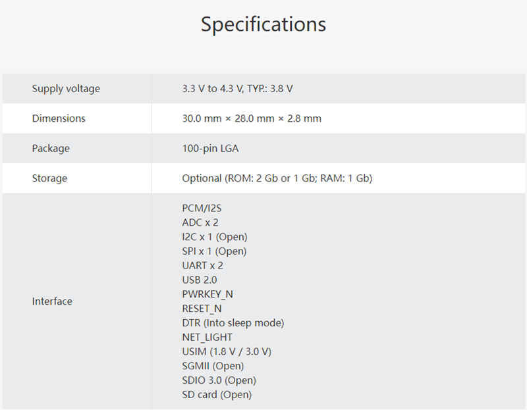Click the Storage row label
Viewport: 527px width, 410px height.
[49, 178]
